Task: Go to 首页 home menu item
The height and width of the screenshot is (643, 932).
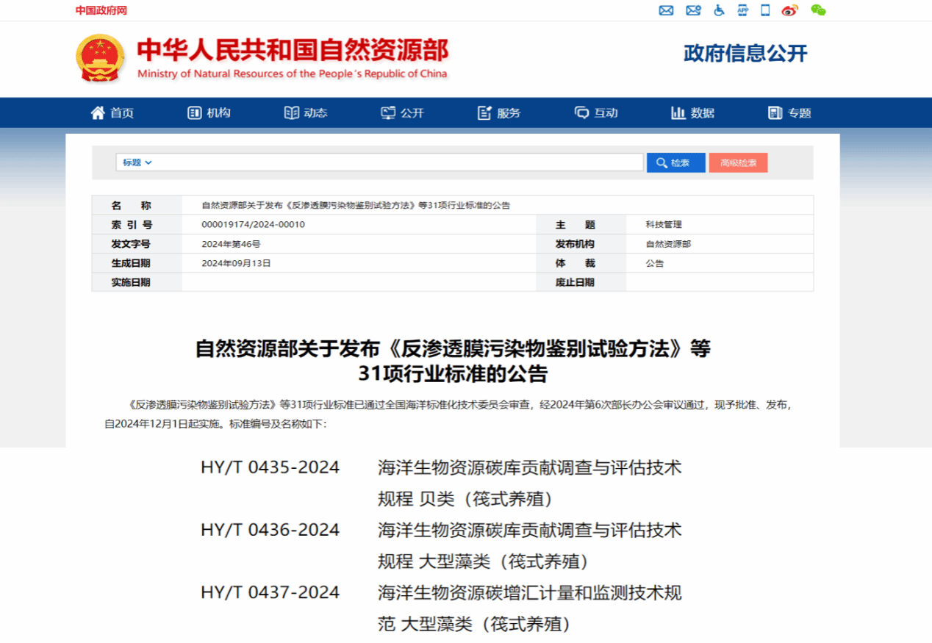Action: pos(112,112)
